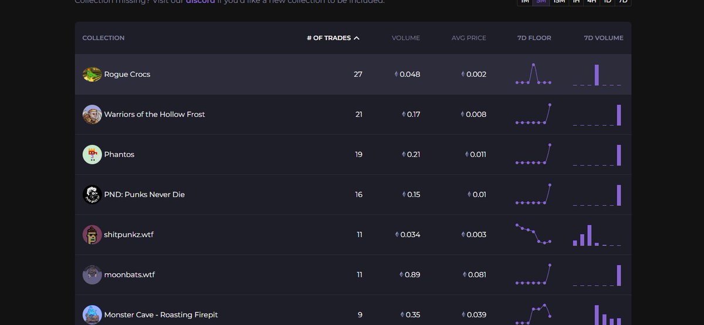
Task: Sort by VOLUME column header
Action: 406,38
